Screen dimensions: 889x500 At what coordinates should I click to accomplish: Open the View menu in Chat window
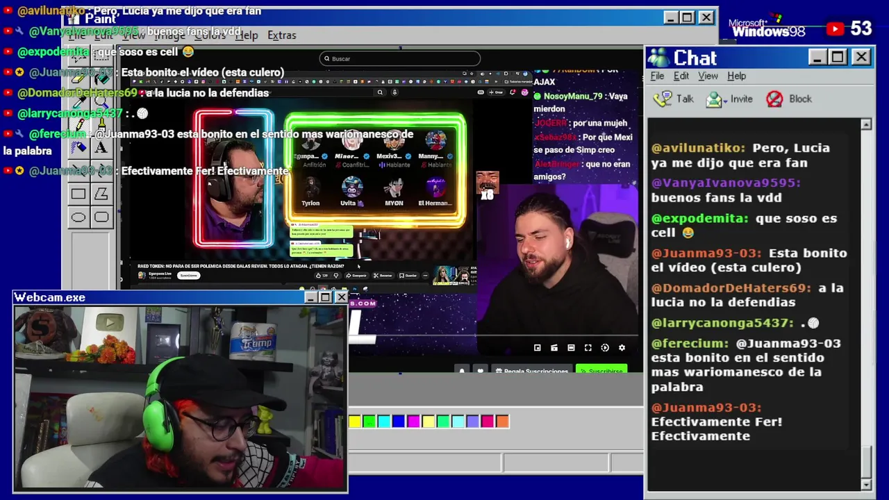(x=708, y=76)
